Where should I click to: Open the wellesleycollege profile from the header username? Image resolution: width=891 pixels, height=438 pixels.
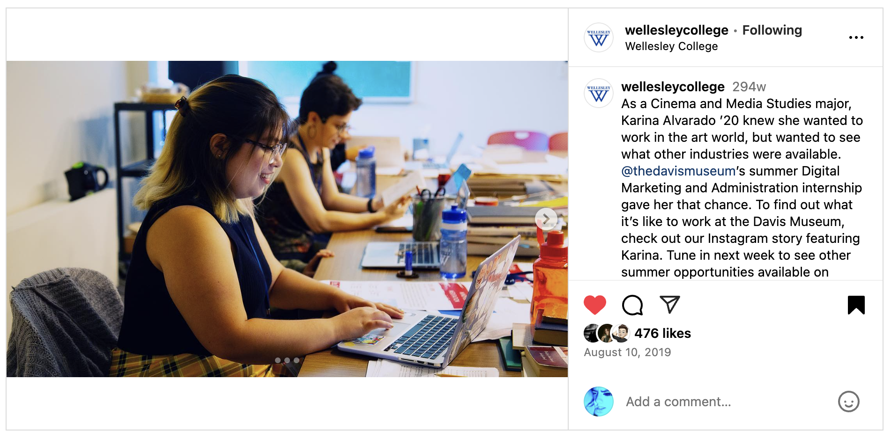click(676, 30)
